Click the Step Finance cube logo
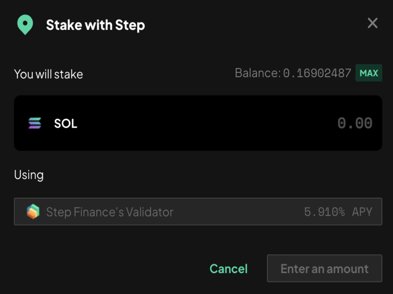This screenshot has width=393, height=294. (33, 212)
